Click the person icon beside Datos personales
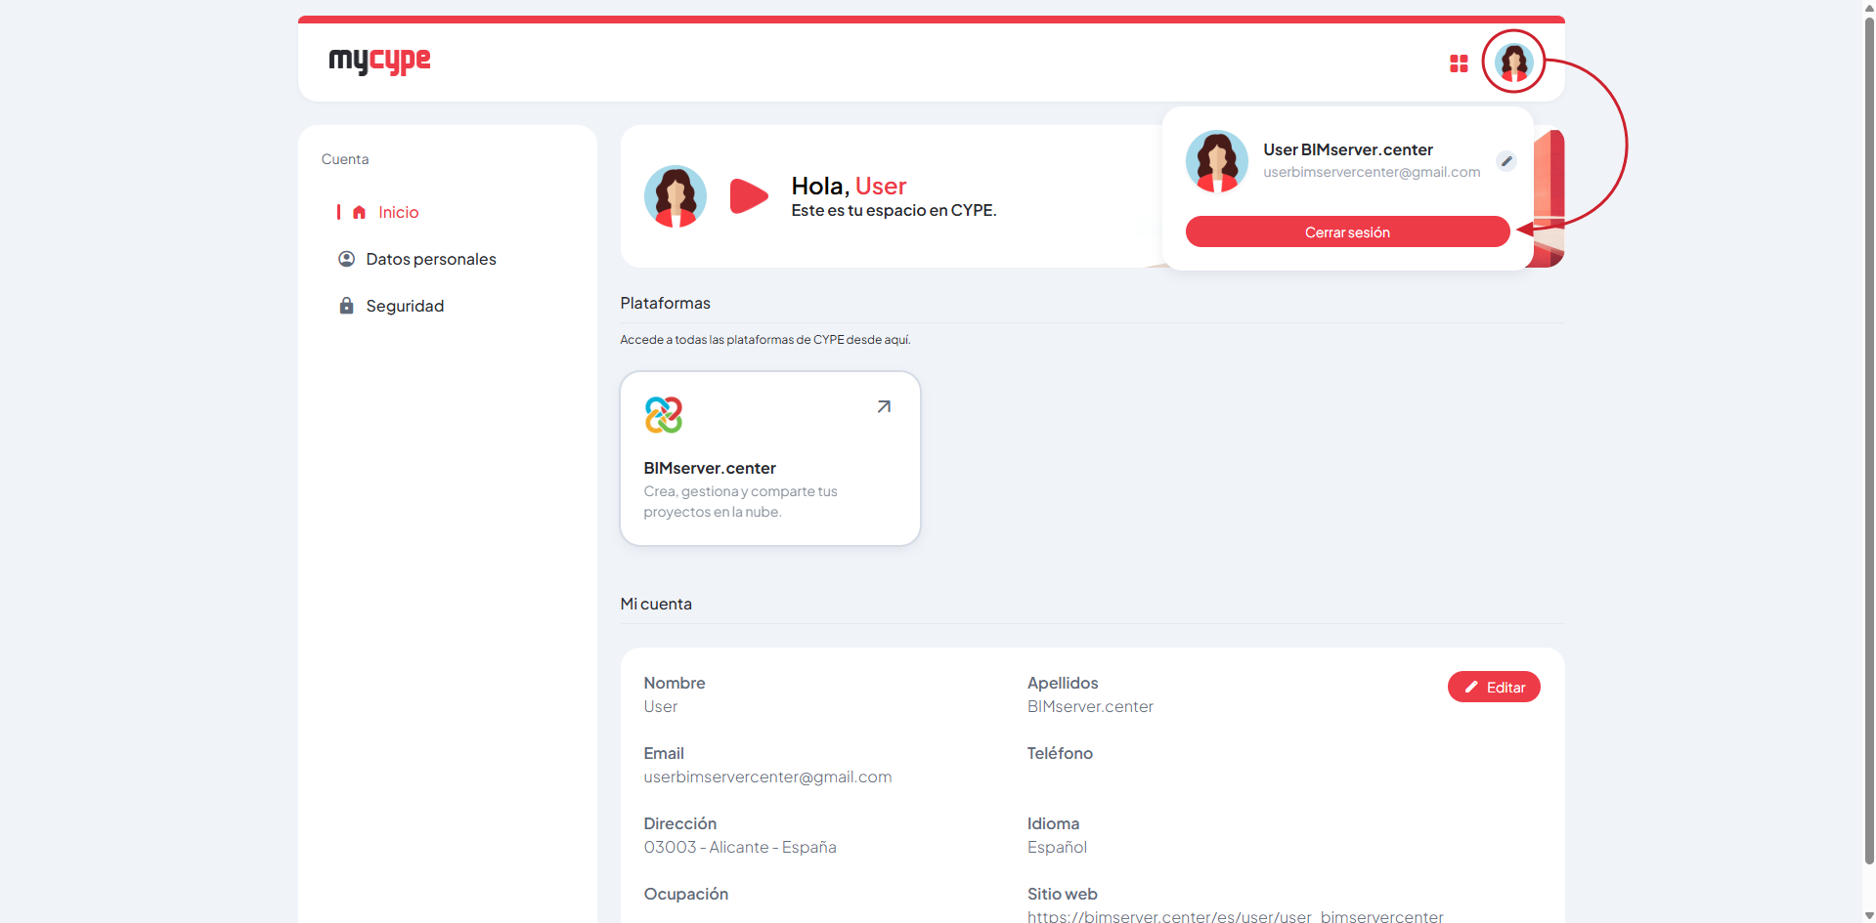The height and width of the screenshot is (923, 1876). [346, 259]
